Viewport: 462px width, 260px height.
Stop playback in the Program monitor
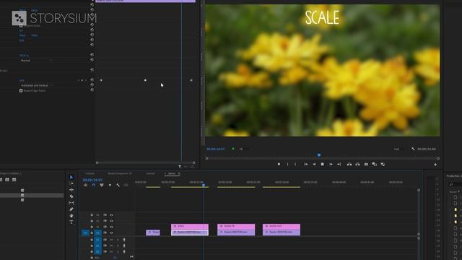[323, 164]
